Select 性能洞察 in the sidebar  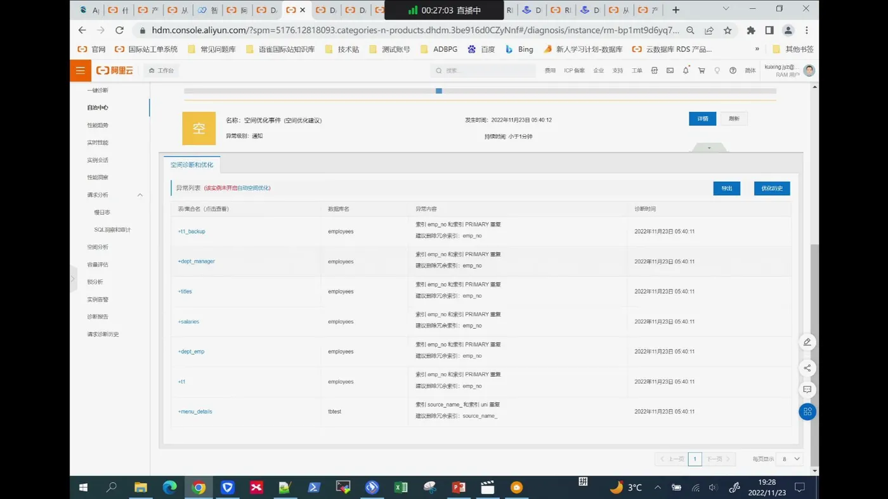(98, 177)
